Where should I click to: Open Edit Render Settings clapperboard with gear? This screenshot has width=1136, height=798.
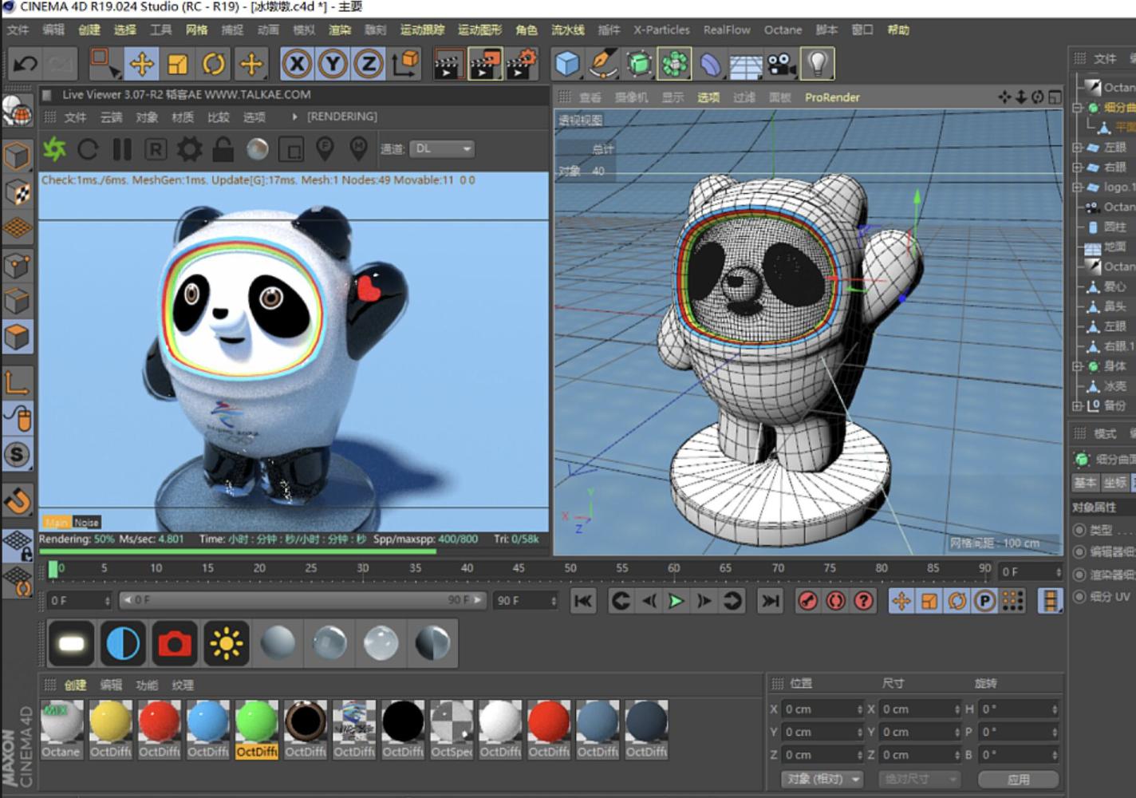coord(521,63)
